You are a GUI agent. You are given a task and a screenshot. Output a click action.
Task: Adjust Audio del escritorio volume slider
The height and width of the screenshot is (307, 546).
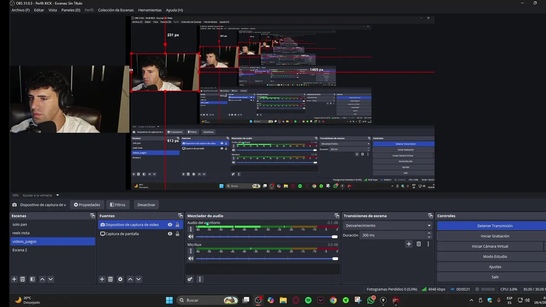click(x=267, y=237)
